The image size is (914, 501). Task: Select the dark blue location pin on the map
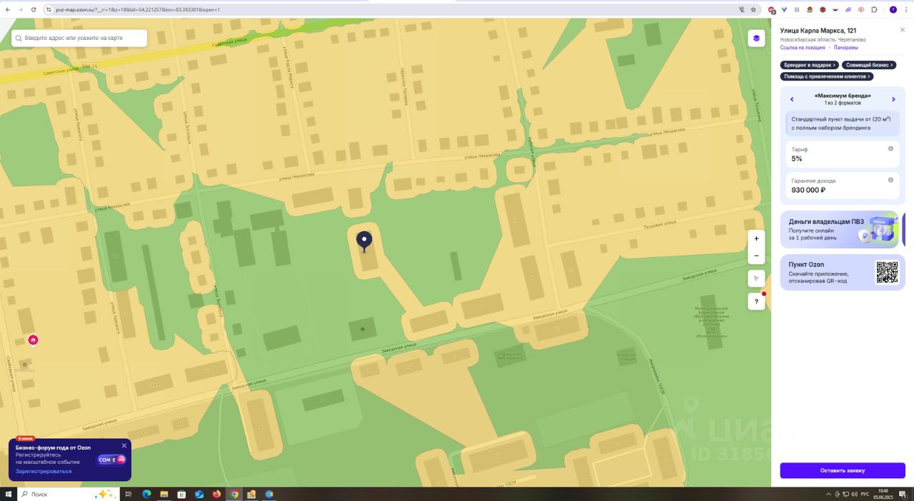point(364,241)
